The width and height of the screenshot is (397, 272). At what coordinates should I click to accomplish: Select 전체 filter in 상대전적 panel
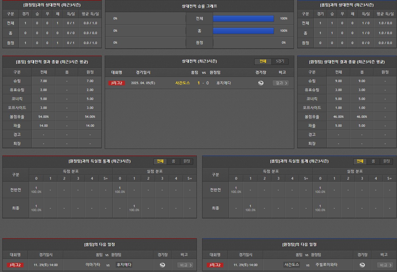point(263,62)
